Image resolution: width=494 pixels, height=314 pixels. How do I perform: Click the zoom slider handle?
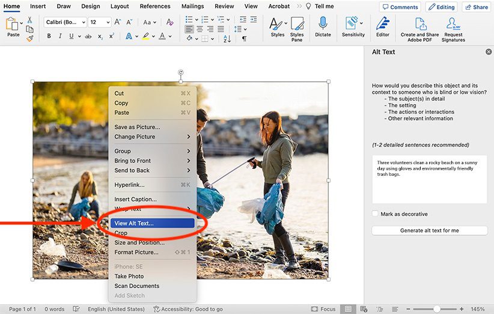[437, 309]
